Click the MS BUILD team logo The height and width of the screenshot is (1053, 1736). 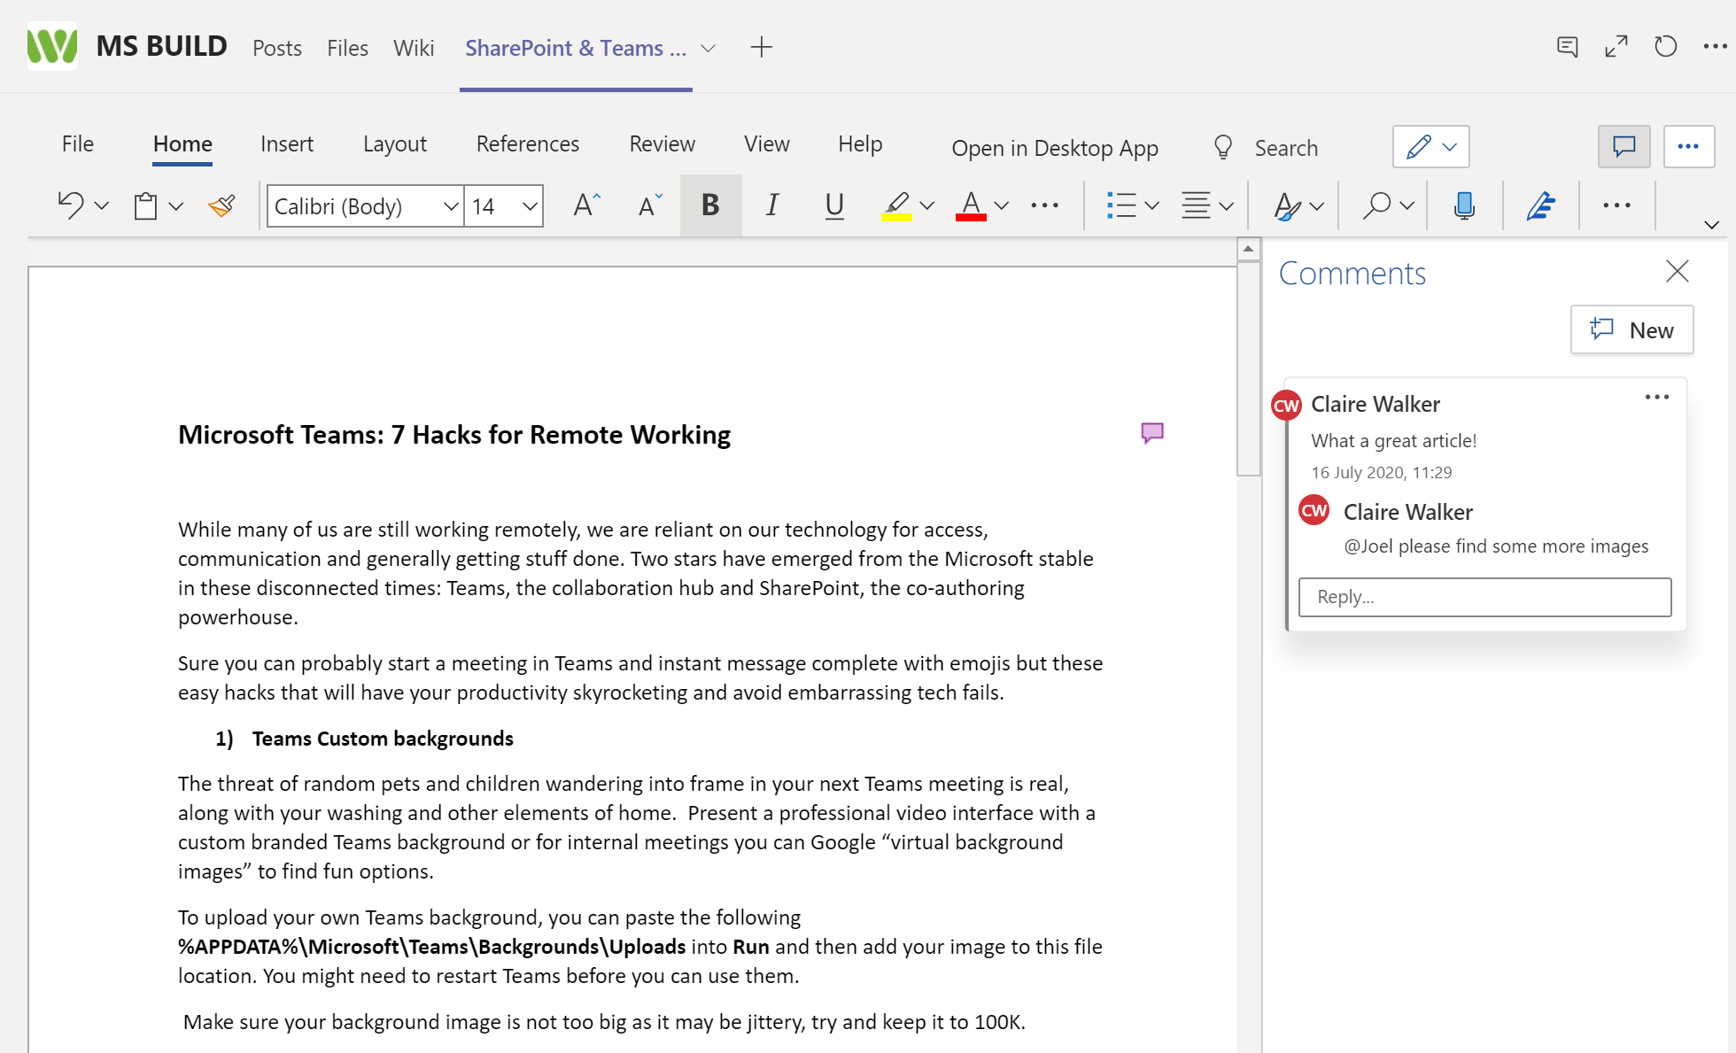coord(51,46)
